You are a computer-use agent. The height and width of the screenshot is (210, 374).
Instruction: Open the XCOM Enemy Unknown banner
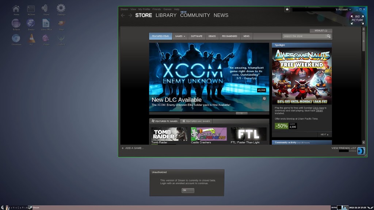coord(209,77)
